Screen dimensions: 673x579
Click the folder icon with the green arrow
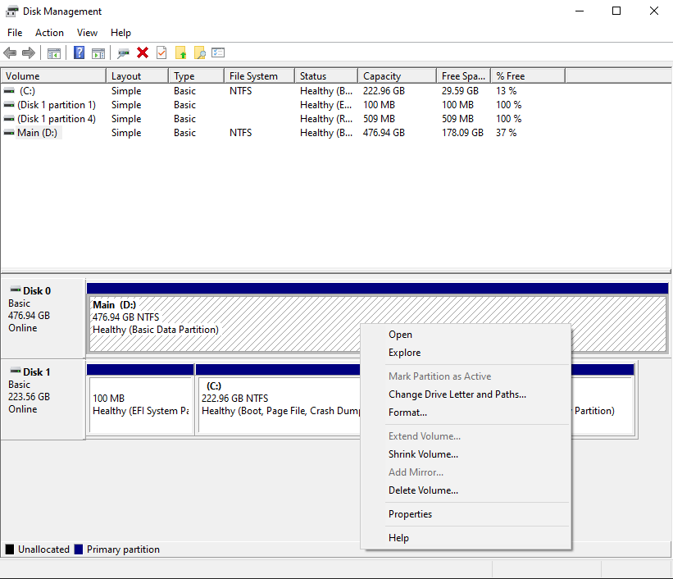pyautogui.click(x=181, y=53)
